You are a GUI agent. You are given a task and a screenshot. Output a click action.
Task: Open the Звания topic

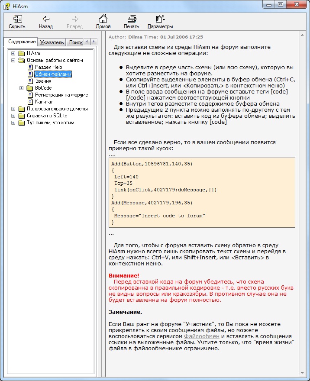(43, 81)
